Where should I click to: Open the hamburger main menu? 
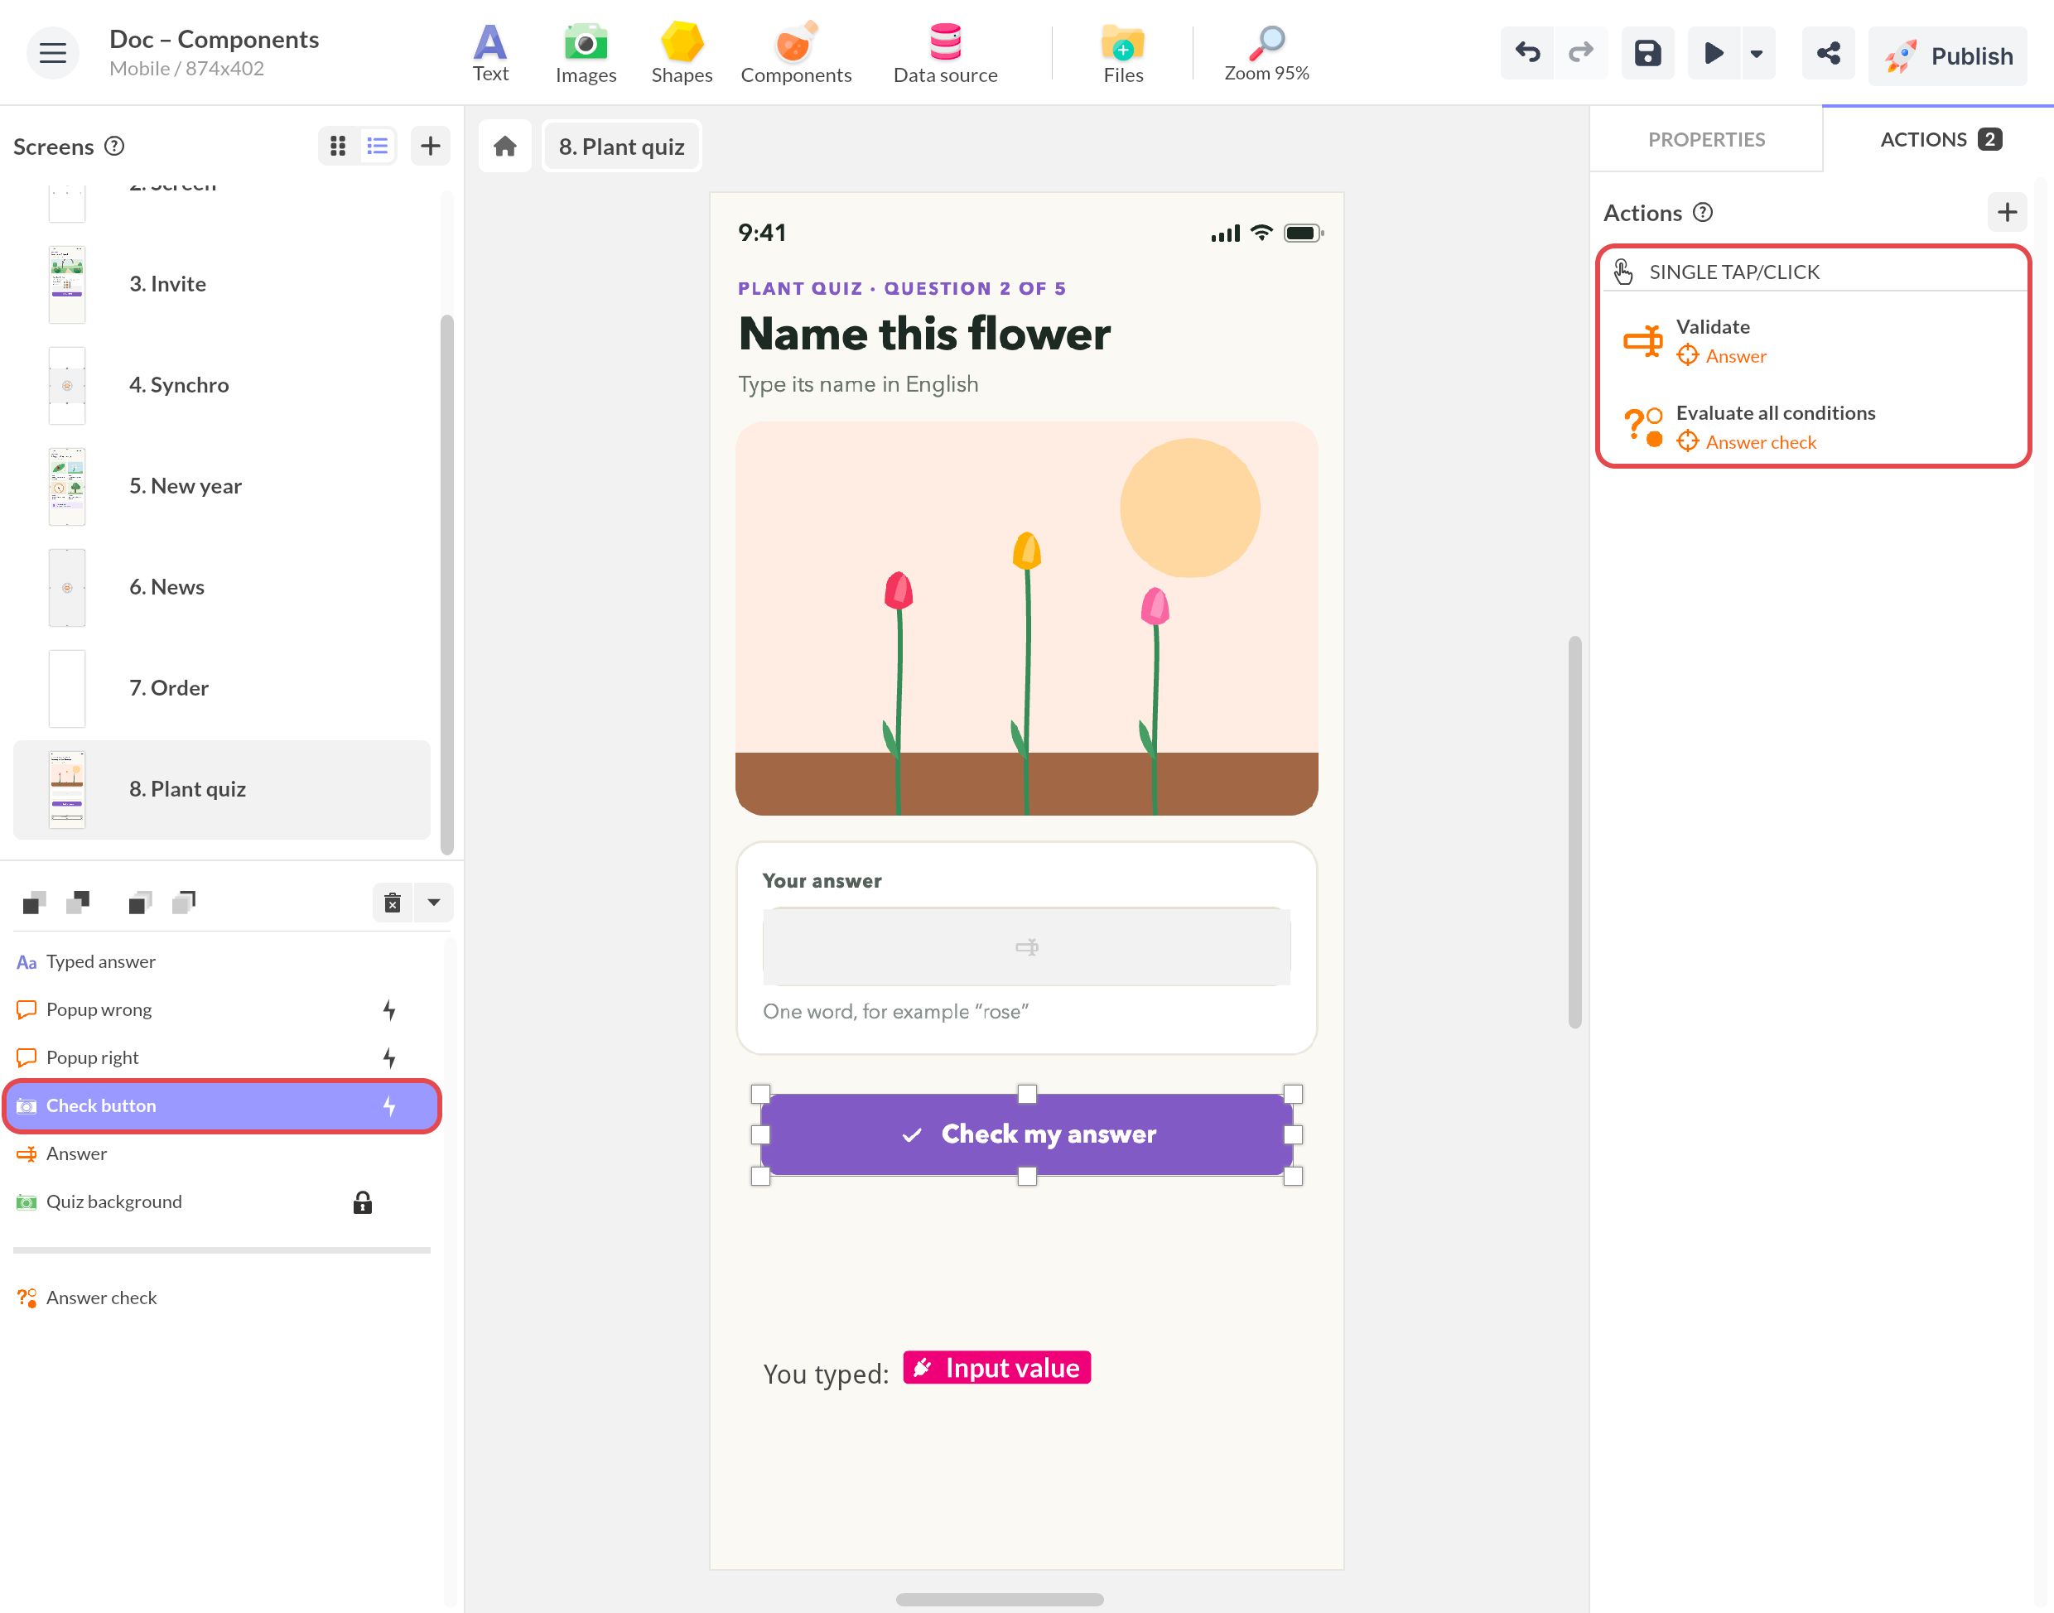53,53
